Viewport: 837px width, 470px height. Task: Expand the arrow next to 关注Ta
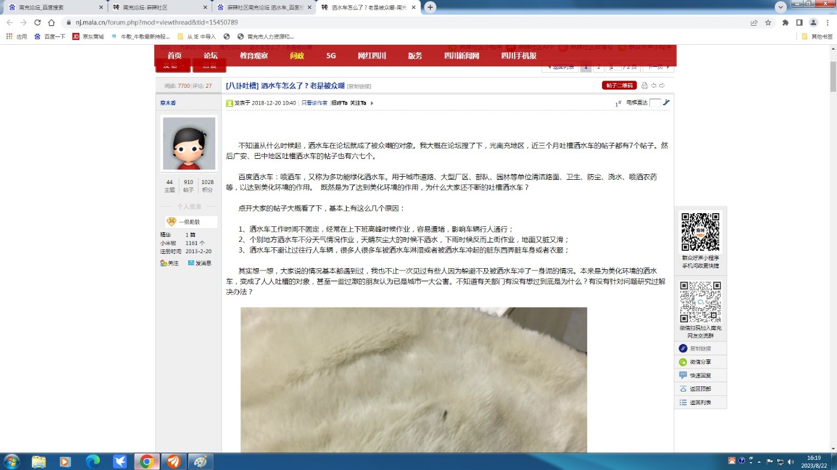pos(372,103)
